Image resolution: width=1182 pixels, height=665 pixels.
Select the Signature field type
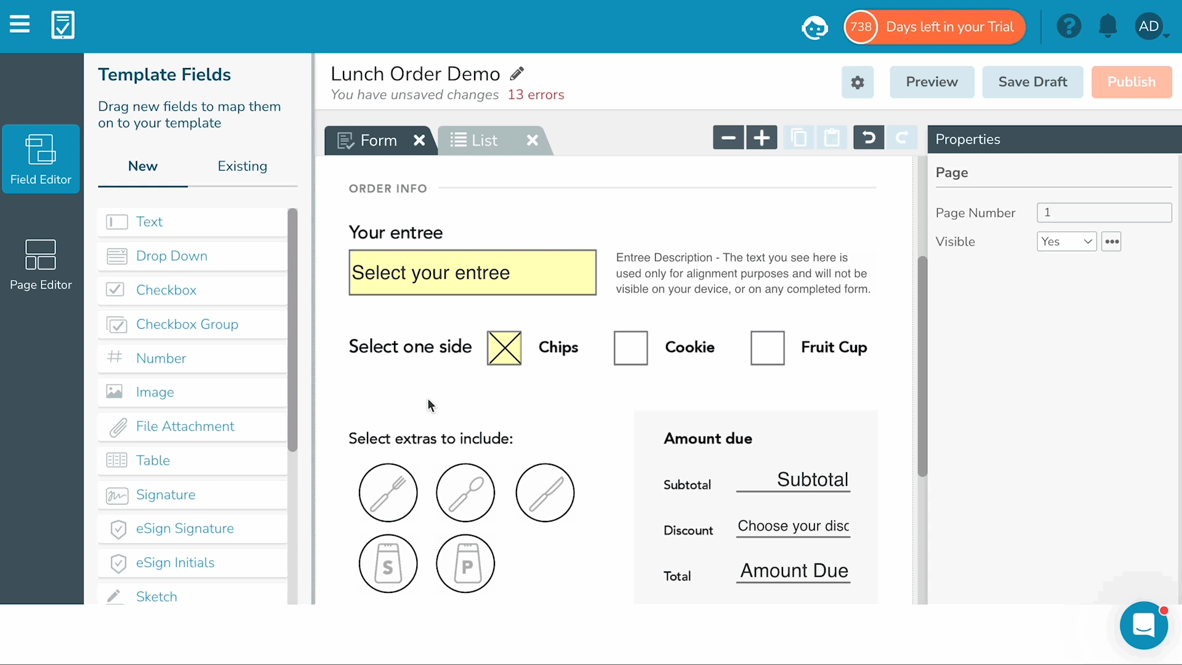point(193,495)
